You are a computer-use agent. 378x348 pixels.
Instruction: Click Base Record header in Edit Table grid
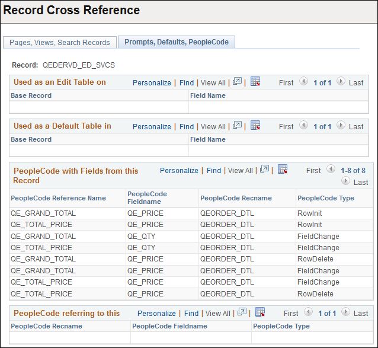(x=31, y=95)
